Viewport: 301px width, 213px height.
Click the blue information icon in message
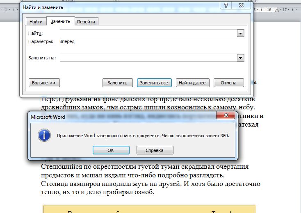pos(44,135)
